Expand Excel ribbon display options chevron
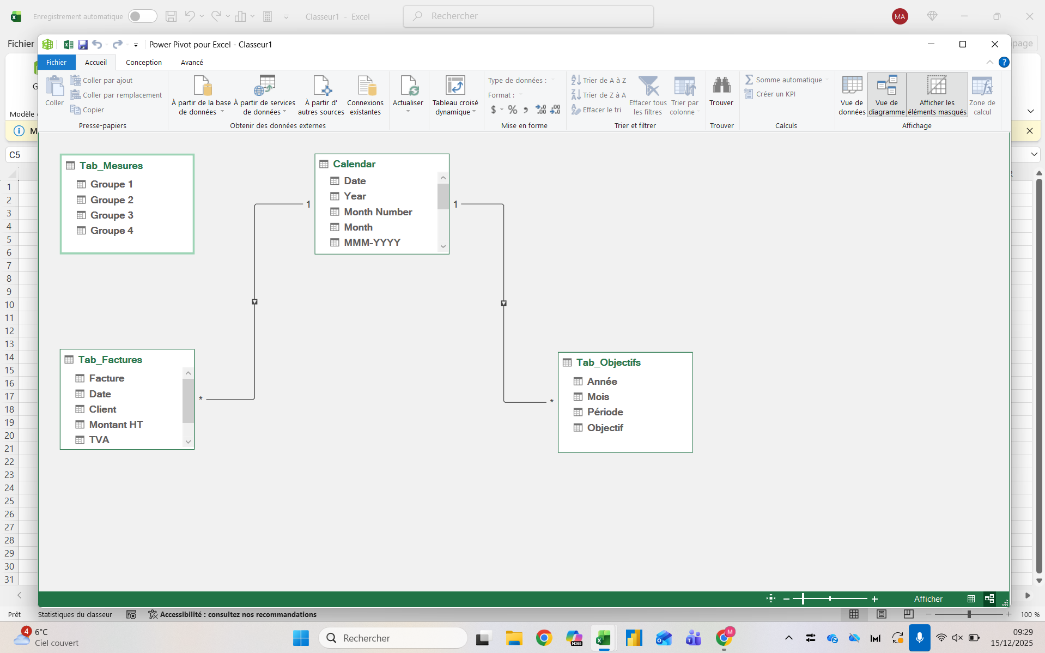The height and width of the screenshot is (653, 1045). click(x=1030, y=111)
